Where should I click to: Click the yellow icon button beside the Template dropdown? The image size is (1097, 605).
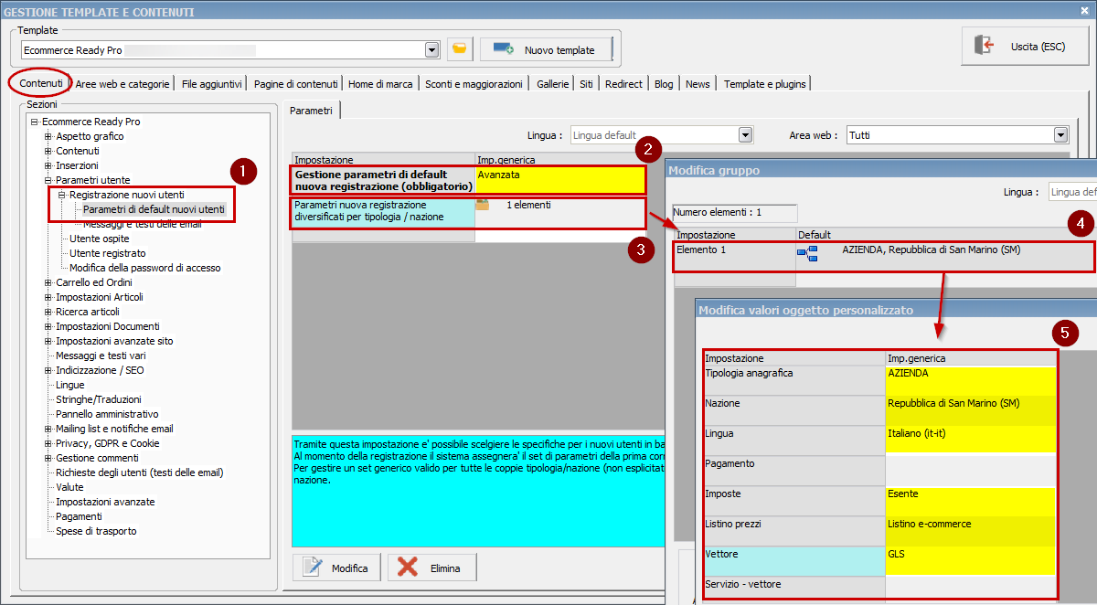coord(460,49)
